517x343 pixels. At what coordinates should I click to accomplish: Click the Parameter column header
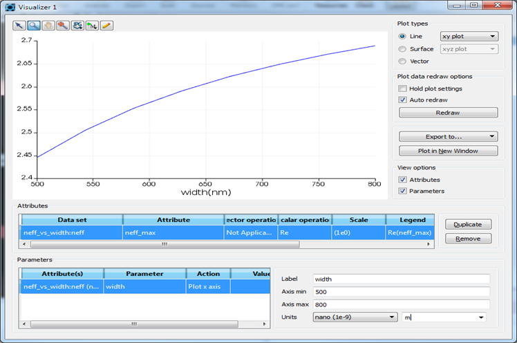[144, 274]
